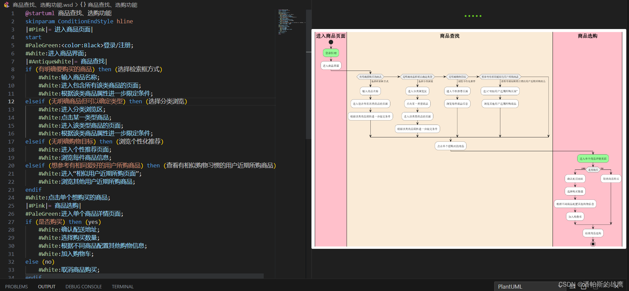Place cursor on the elseif 选择分类浏览 line
The width and height of the screenshot is (629, 291).
106,101
